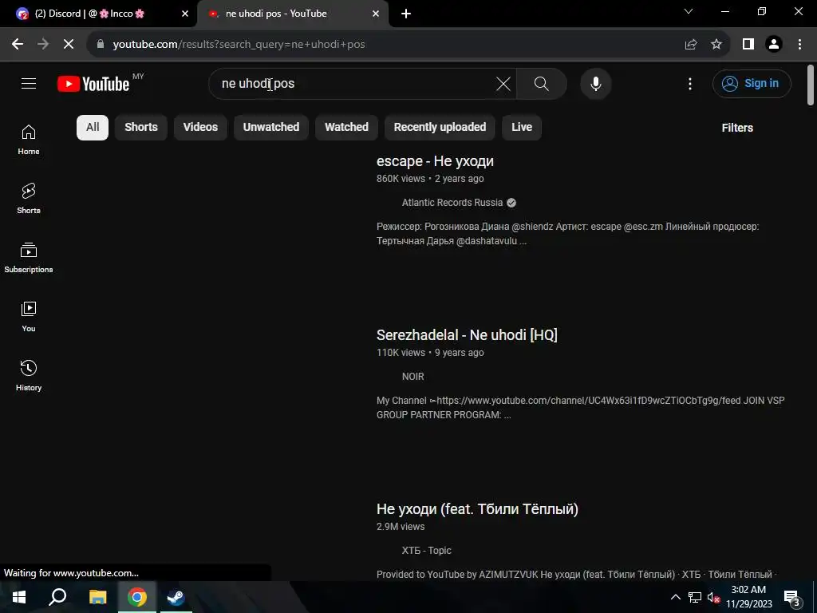Start voice search with the microphone
Image resolution: width=817 pixels, height=613 pixels.
(595, 83)
